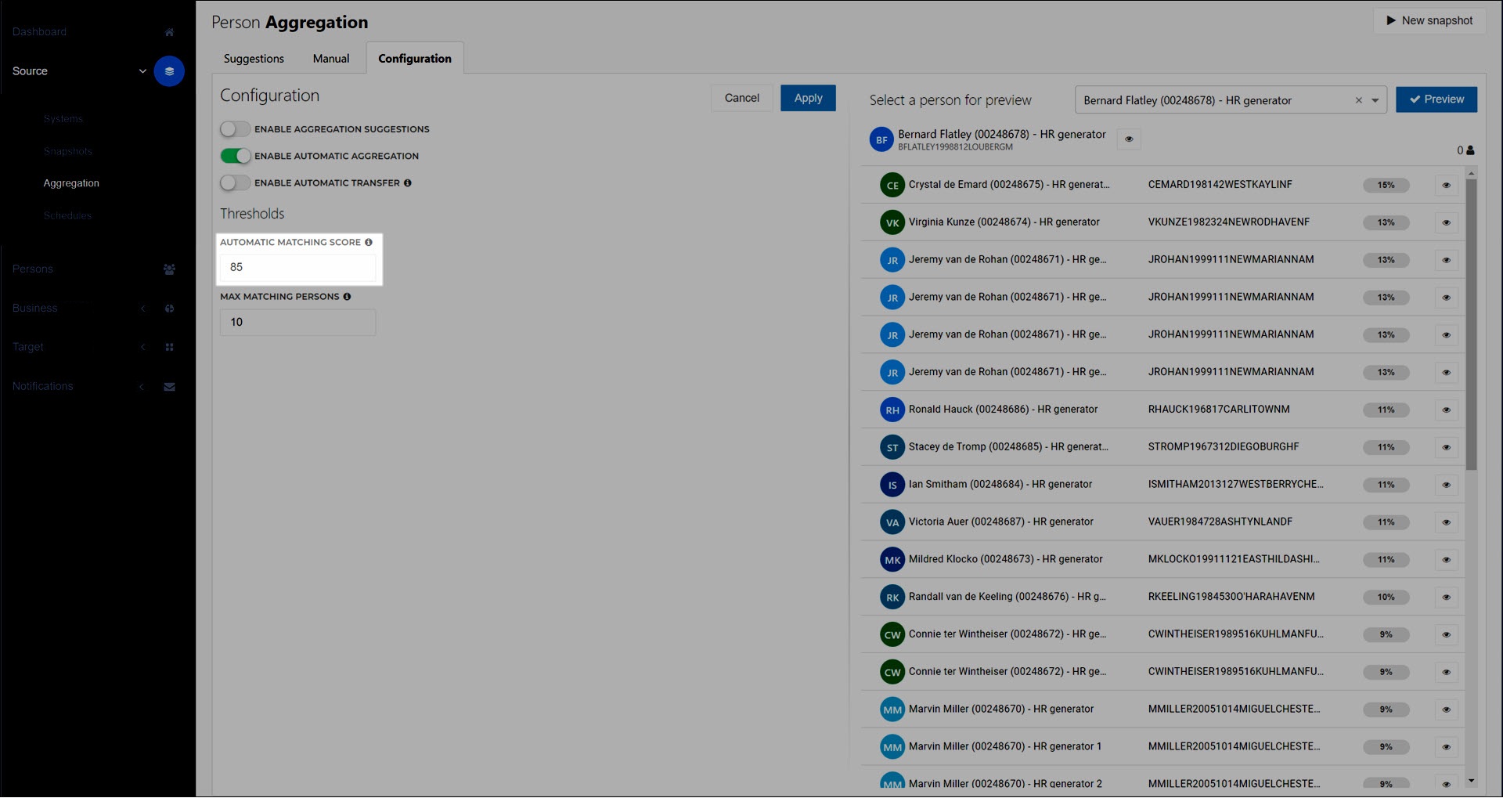Screen dimensions: 1503x798
Task: Click the results list scrollbar thumb
Action: point(1471,325)
